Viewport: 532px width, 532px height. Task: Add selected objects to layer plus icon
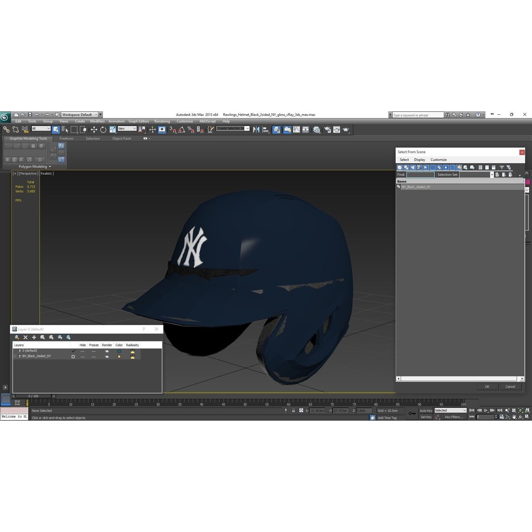34,337
